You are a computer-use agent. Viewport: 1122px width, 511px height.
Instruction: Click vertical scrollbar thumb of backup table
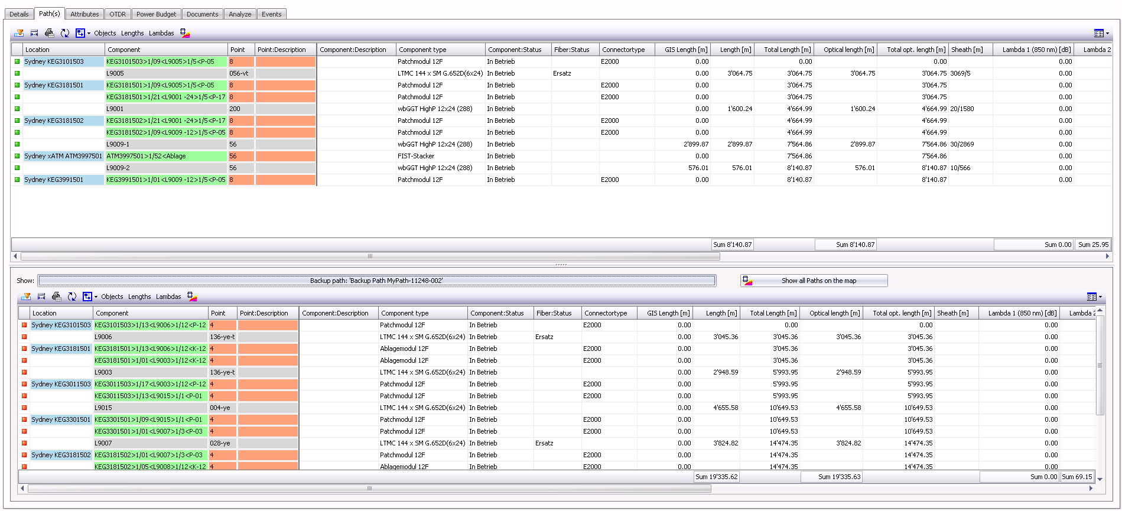(x=1100, y=365)
